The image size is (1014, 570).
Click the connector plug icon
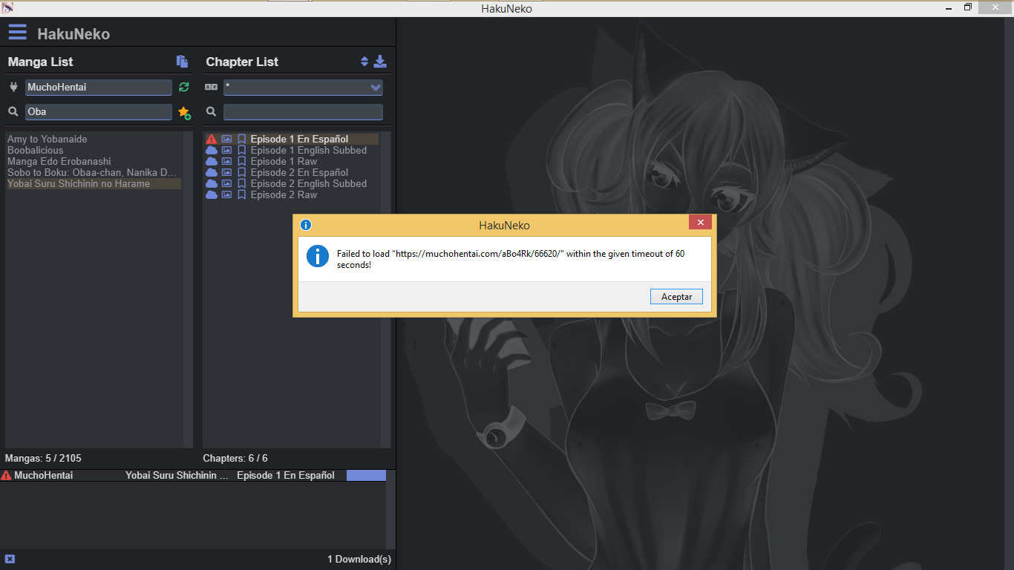pyautogui.click(x=13, y=87)
